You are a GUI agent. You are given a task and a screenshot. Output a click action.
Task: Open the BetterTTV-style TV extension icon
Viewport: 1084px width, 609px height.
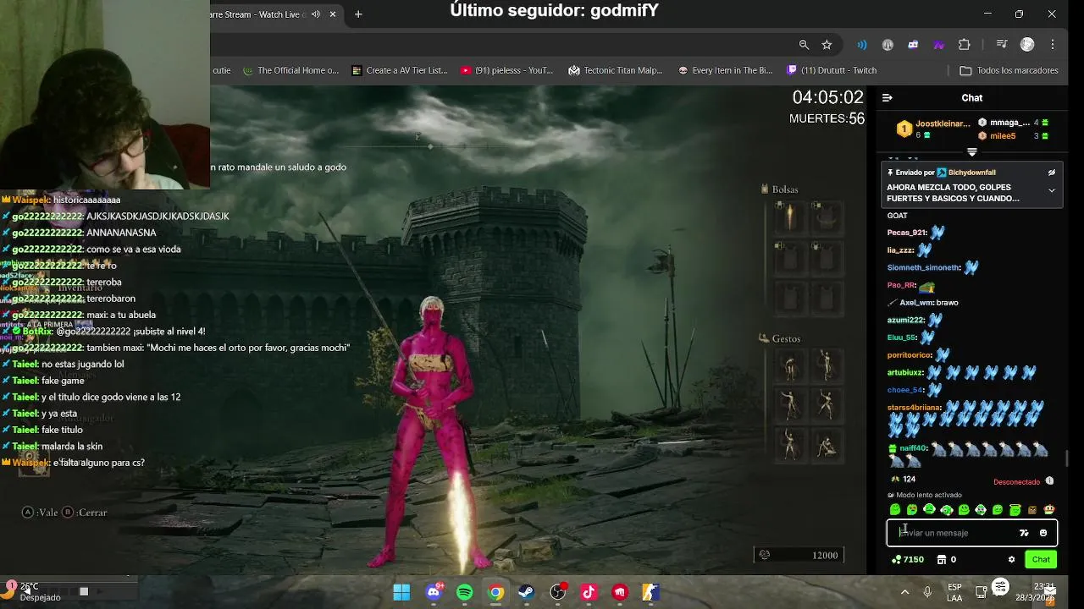[x=913, y=45]
